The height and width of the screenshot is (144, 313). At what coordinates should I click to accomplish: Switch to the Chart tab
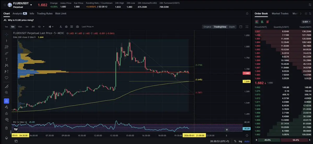coord(7,14)
